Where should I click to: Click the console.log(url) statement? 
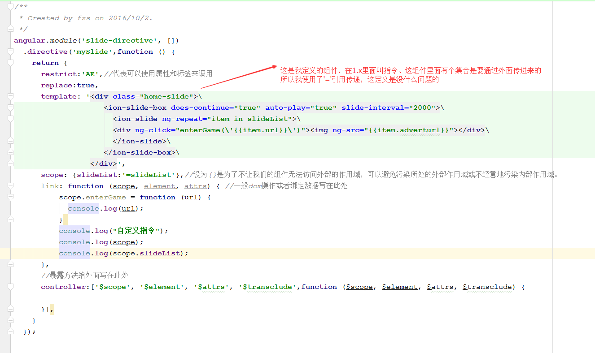106,208
